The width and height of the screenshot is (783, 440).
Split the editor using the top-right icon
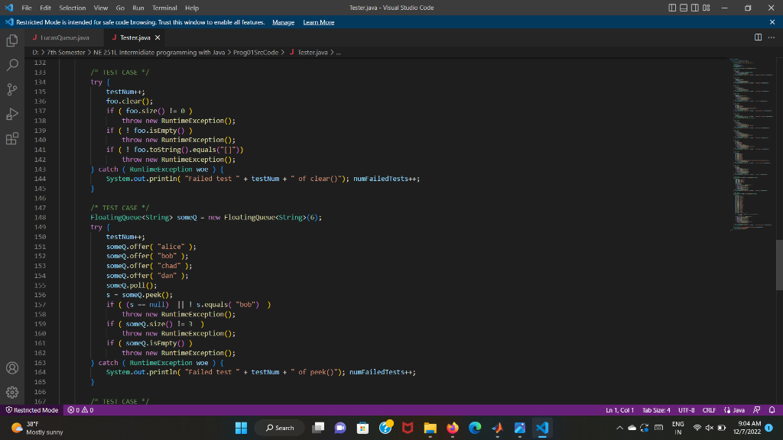click(756, 36)
